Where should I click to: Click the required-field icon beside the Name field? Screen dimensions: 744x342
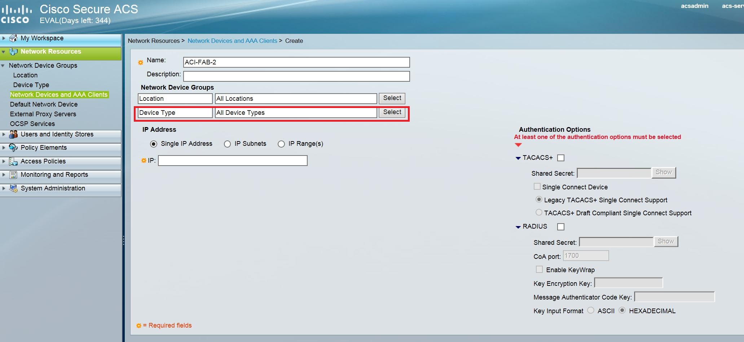pyautogui.click(x=141, y=62)
